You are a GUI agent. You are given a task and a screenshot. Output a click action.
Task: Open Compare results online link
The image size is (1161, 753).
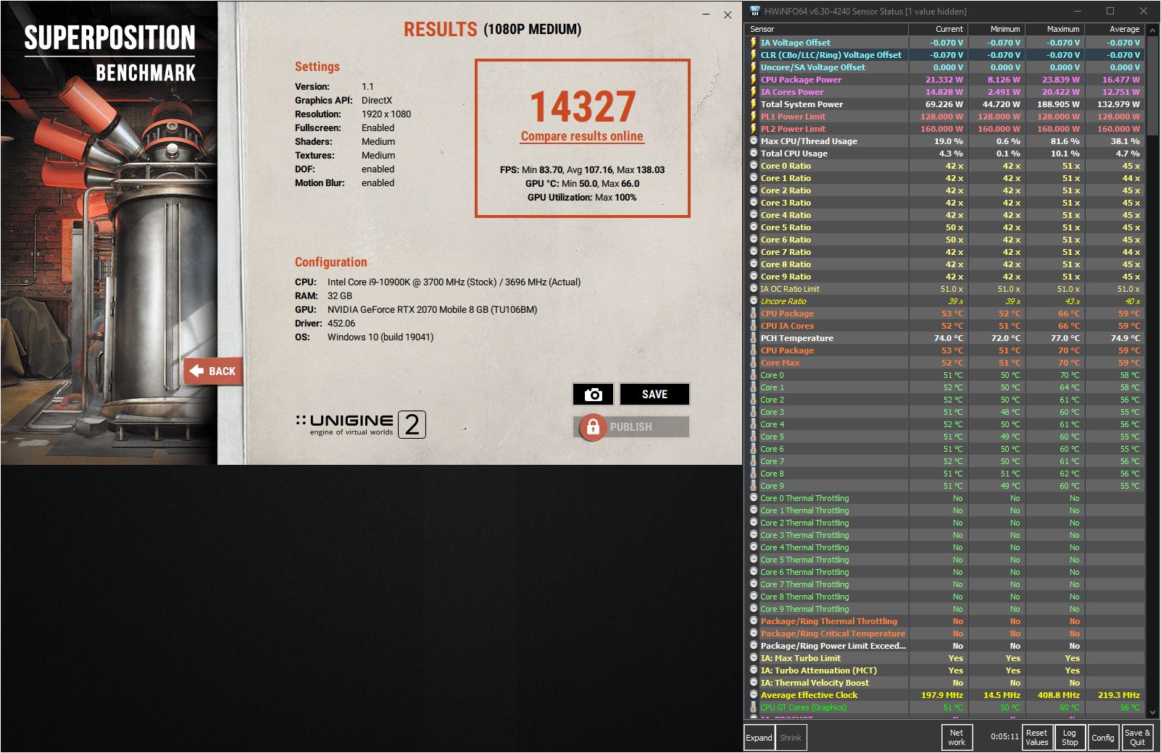582,136
